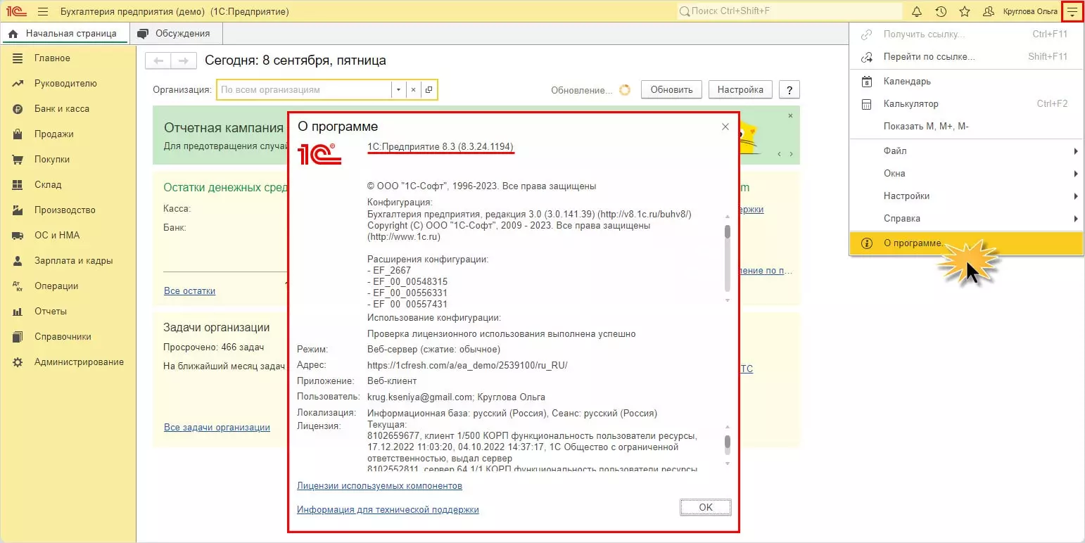The height and width of the screenshot is (543, 1085).
Task: Switch to Обсуждения tab
Action: tap(175, 33)
